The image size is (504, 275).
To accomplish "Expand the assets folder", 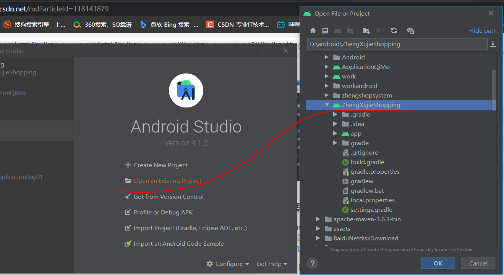I will tap(318, 229).
